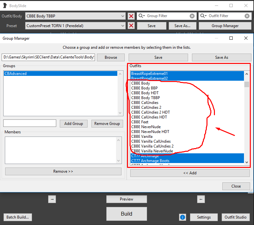Click the right arrow button beside Preview

coord(52,199)
